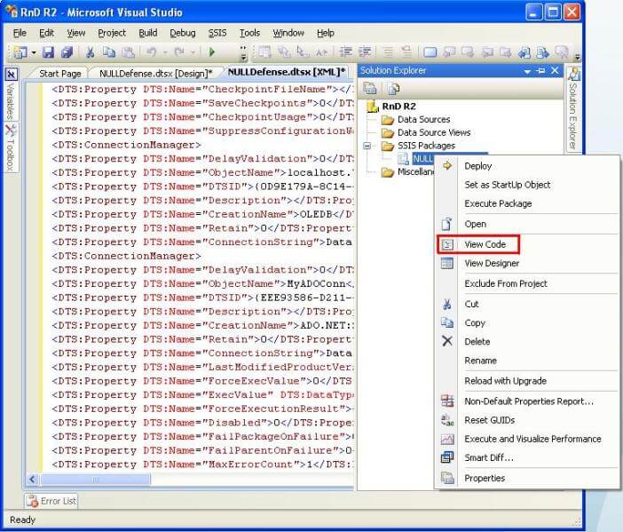Click the horizontal scrollbar left arrow
Screen dimensions: 623x532
tap(33, 480)
